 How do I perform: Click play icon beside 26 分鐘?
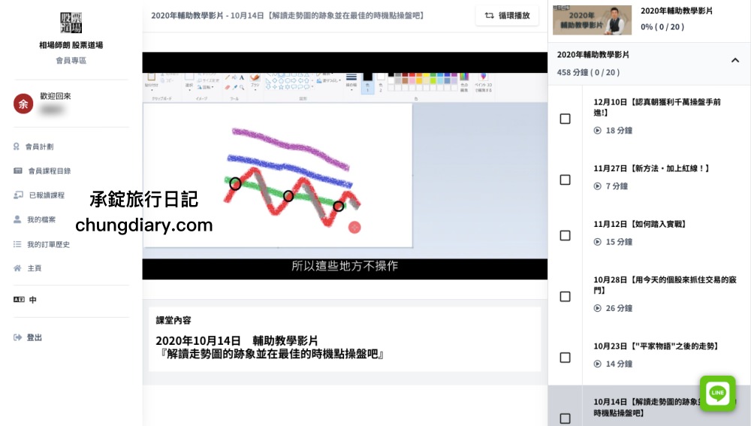click(597, 308)
